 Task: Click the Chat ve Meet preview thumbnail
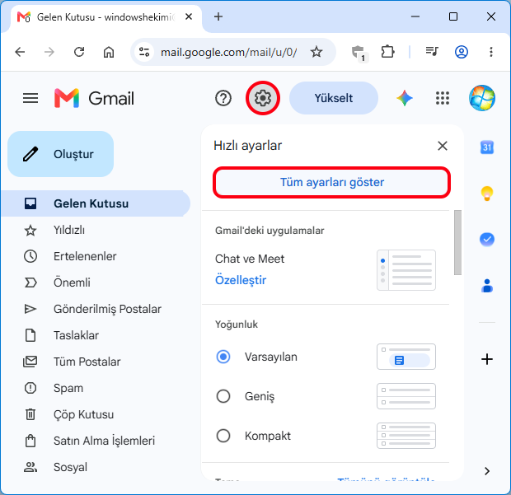tap(406, 270)
